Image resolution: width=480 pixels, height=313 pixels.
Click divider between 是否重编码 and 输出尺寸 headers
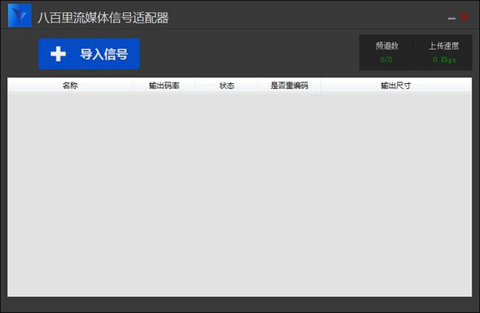321,85
